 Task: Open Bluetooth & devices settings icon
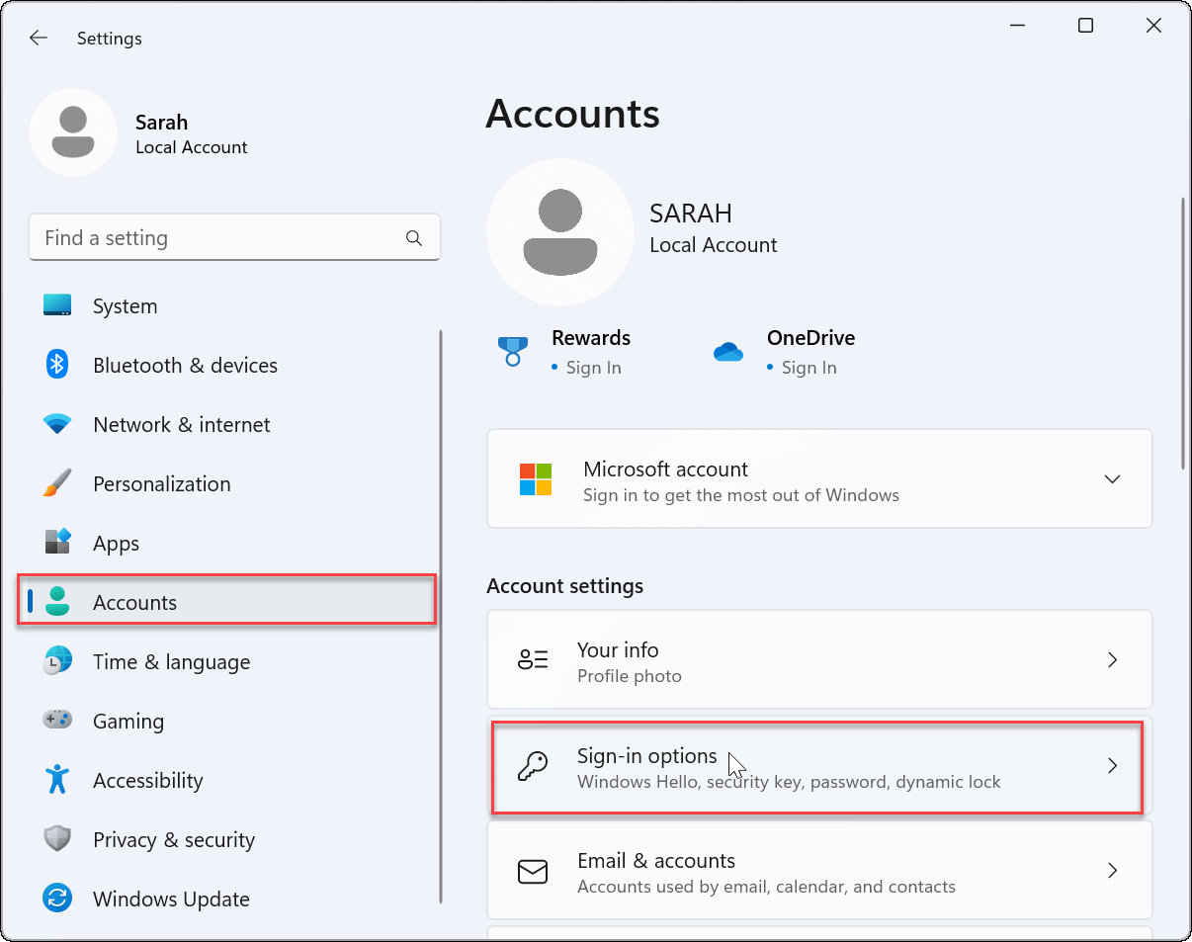57,365
